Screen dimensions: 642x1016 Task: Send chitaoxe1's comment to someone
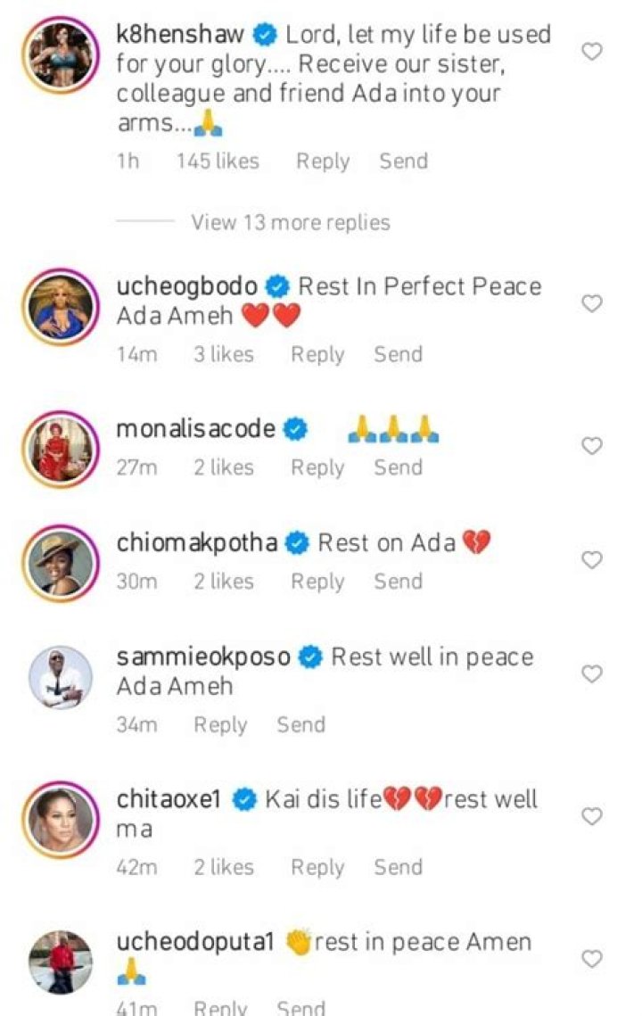coord(398,866)
